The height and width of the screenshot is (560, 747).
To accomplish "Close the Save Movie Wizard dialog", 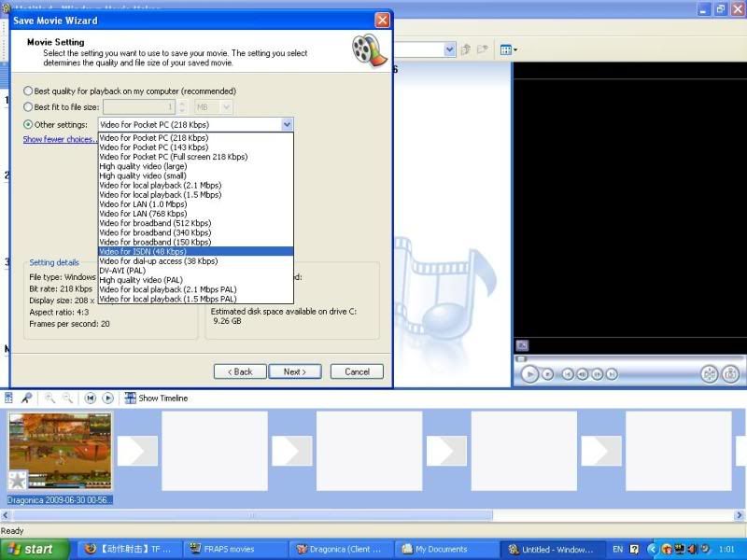I will [382, 21].
